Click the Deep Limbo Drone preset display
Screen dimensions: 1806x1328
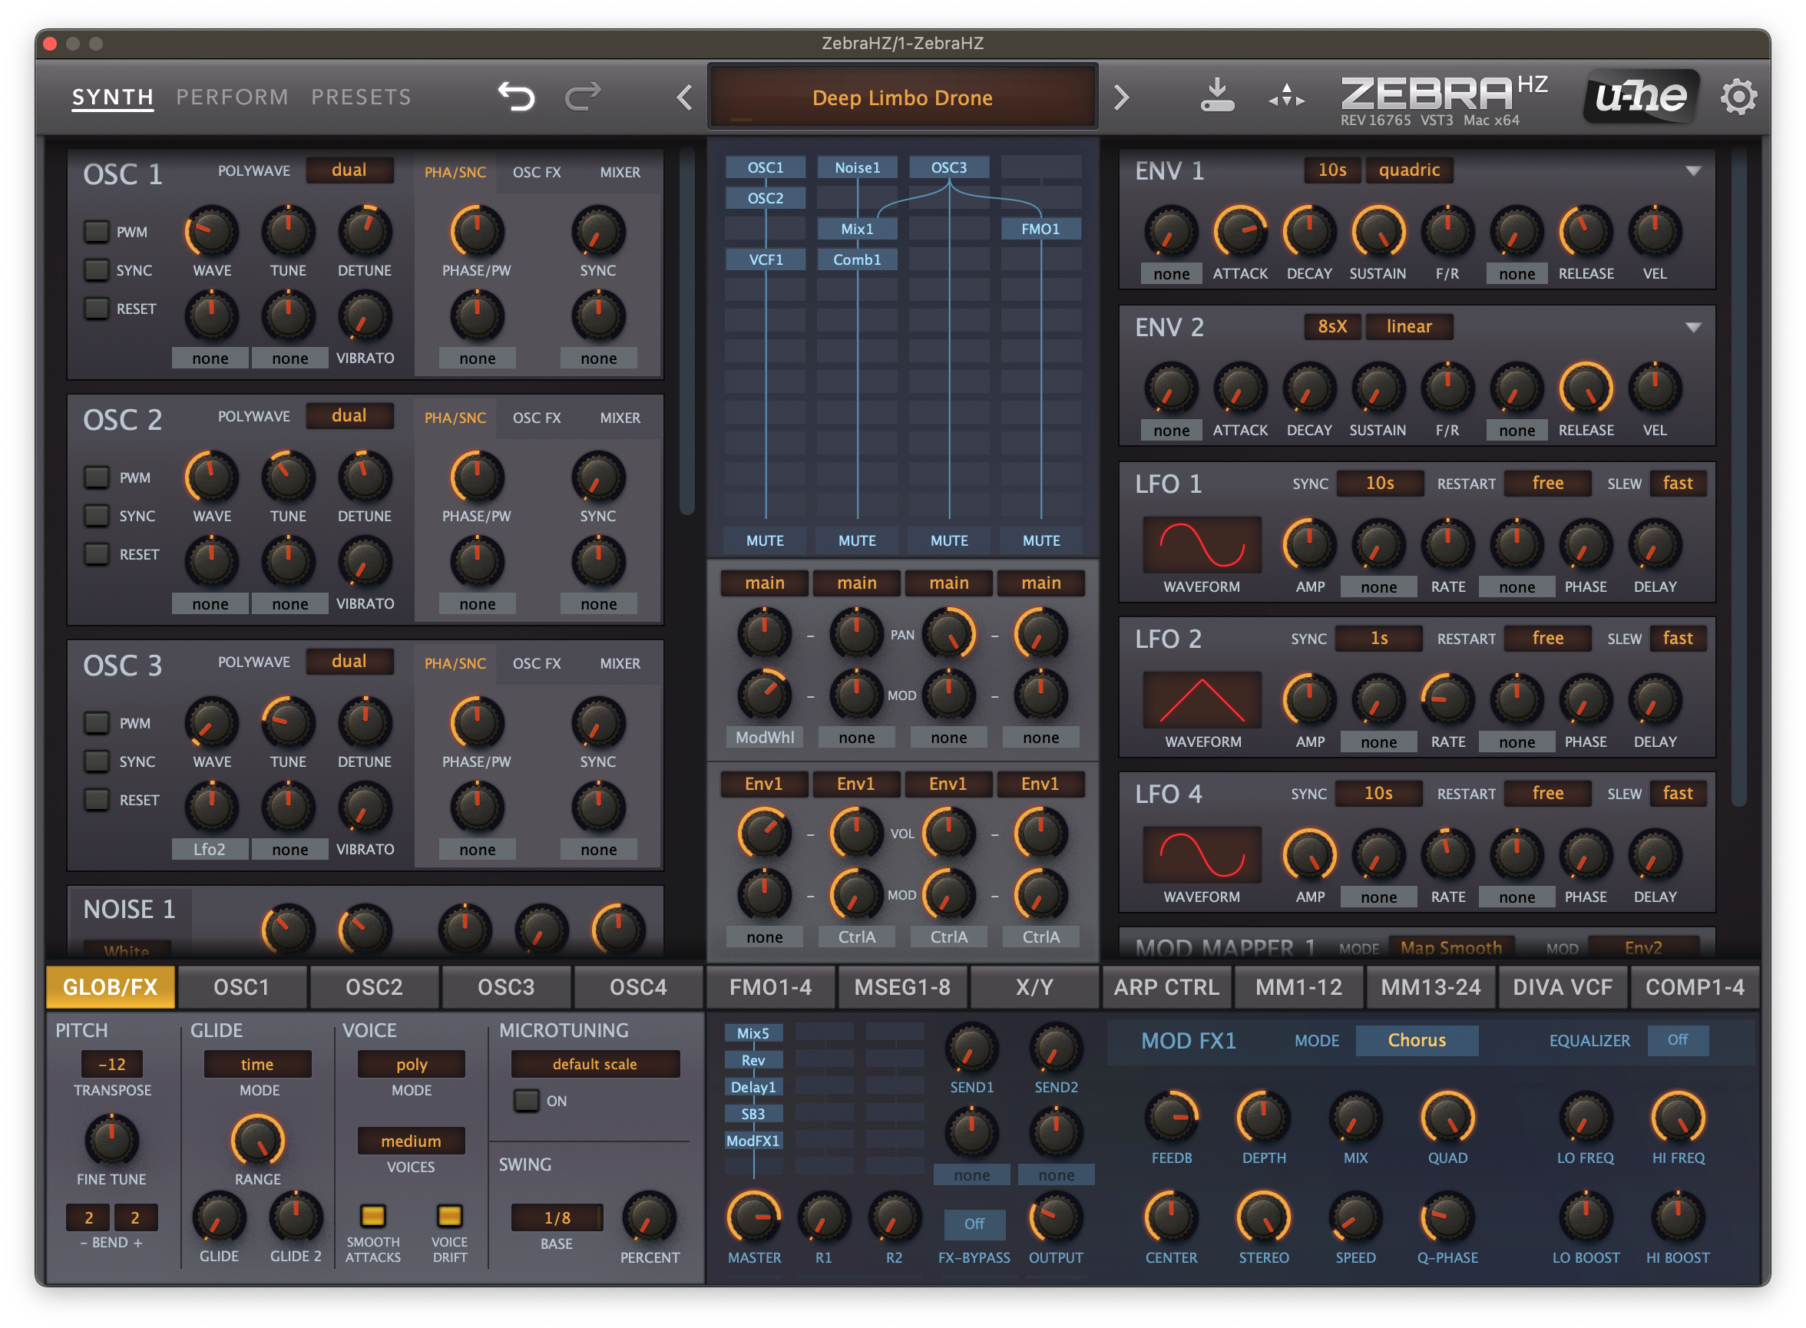pyautogui.click(x=902, y=97)
